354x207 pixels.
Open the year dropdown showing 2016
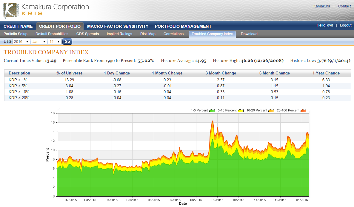(21, 41)
